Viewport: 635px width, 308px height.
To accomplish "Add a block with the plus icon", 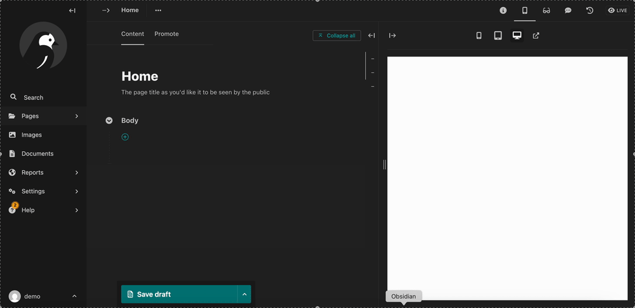I will (125, 137).
